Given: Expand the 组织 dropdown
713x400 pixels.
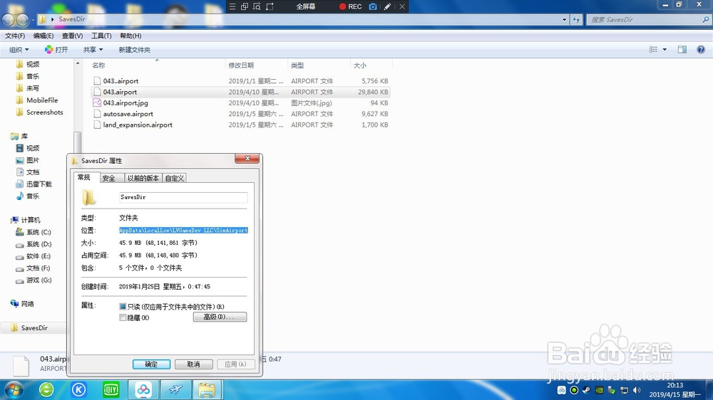Looking at the screenshot, I should (x=19, y=50).
